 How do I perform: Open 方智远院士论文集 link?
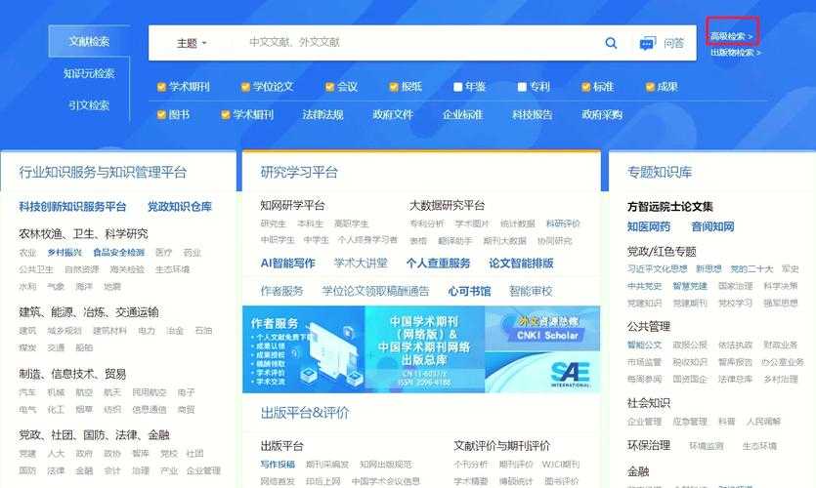[669, 206]
